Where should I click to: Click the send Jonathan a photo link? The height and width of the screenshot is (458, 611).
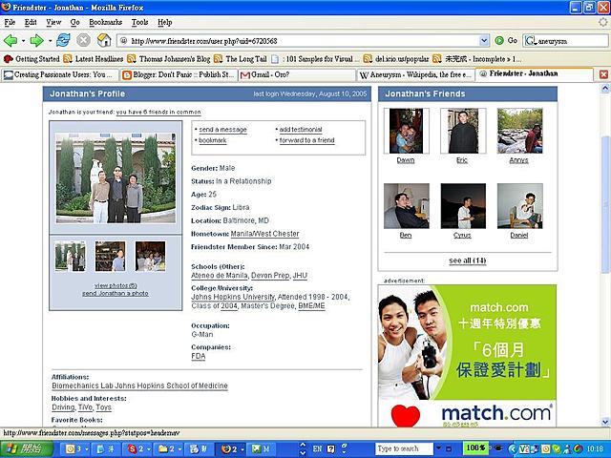(115, 293)
